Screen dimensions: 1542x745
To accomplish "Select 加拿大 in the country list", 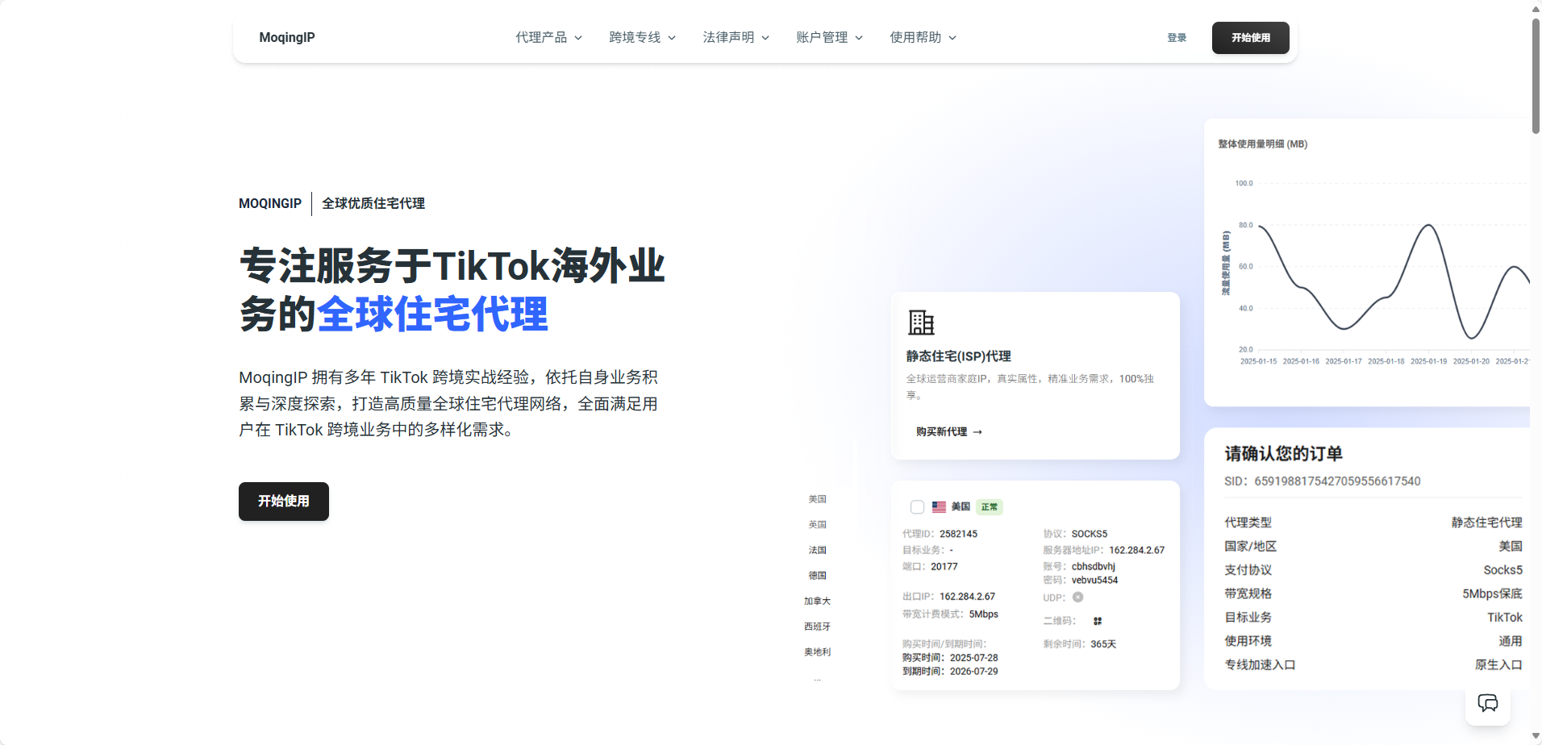I will (x=816, y=601).
